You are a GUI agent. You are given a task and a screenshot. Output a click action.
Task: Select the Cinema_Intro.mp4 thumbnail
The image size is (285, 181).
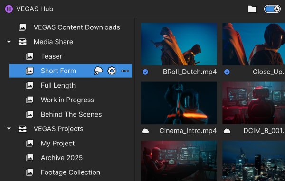[x=179, y=103]
